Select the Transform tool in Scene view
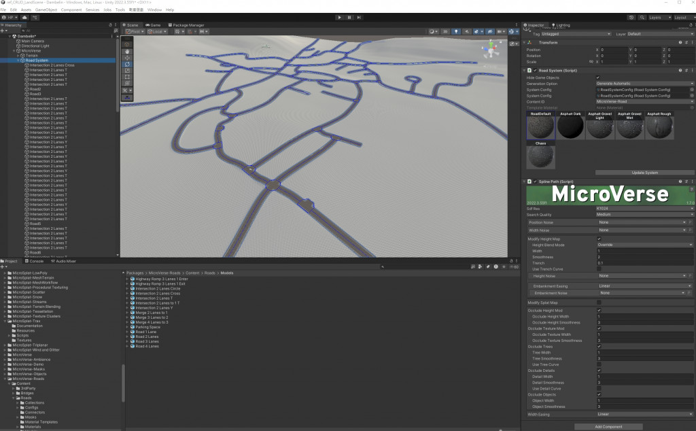This screenshot has width=696, height=431. click(x=127, y=83)
